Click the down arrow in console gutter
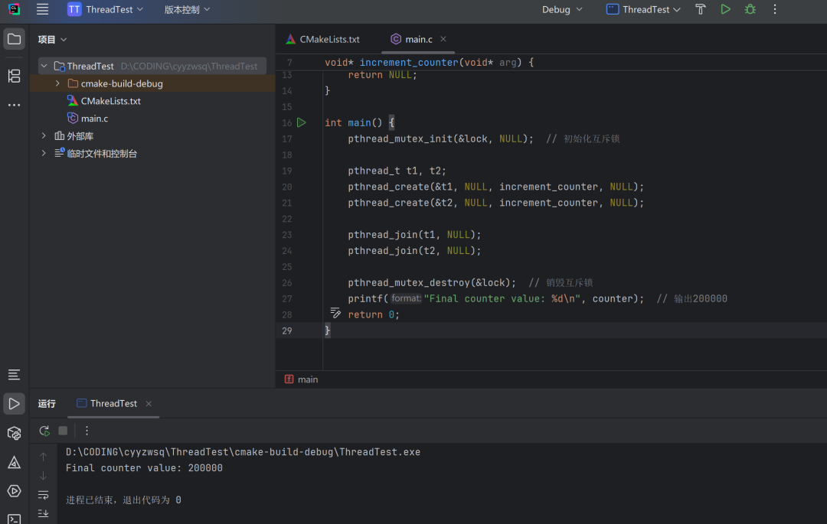 [x=43, y=476]
